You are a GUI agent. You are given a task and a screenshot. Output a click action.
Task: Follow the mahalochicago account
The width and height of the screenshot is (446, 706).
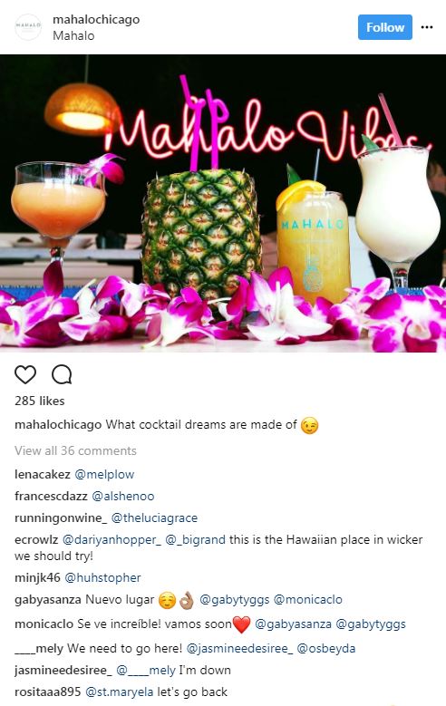coord(385,27)
